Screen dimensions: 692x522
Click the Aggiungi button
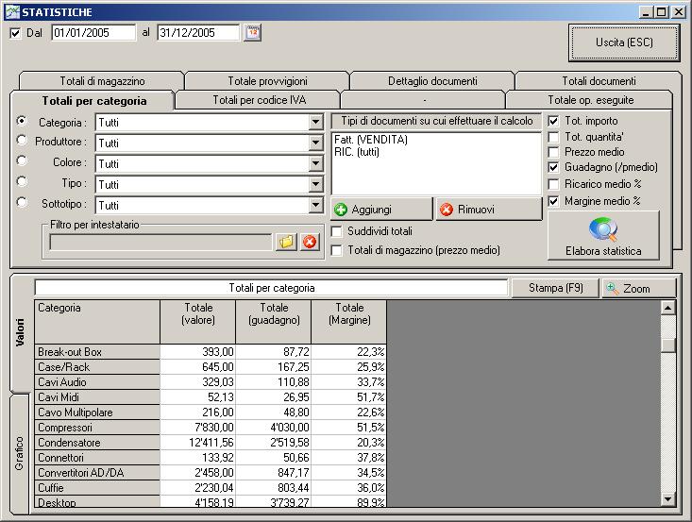(381, 210)
